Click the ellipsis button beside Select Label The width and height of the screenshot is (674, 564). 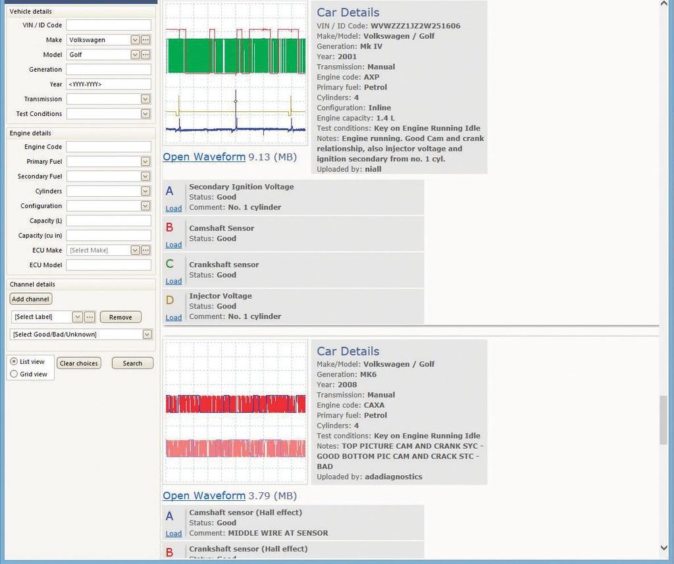(90, 317)
